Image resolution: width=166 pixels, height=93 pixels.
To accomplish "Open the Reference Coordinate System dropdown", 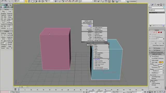I will pos(51,1).
